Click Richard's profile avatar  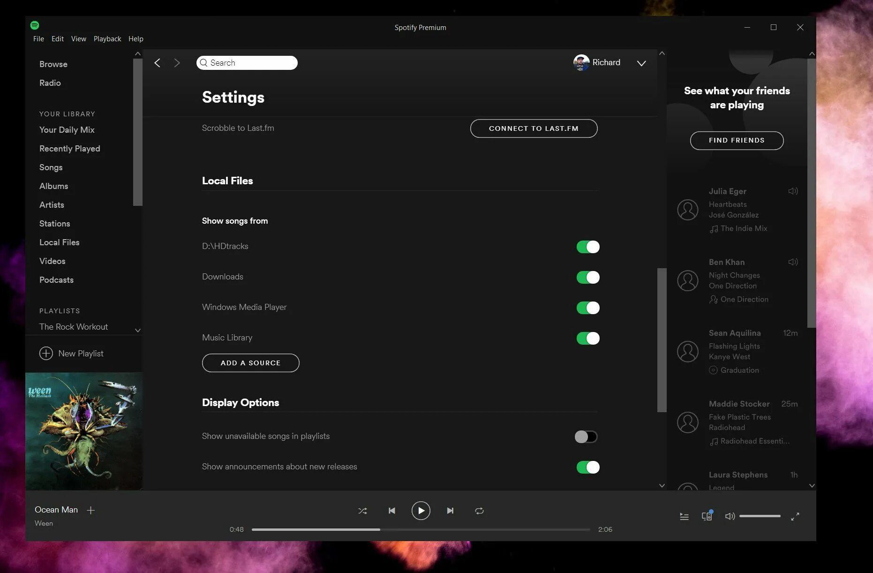581,62
